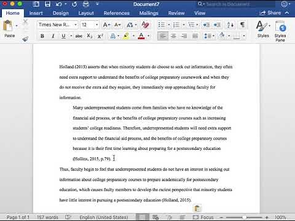Open the References tab
This screenshot has width=295, height=221.
[x=116, y=13]
